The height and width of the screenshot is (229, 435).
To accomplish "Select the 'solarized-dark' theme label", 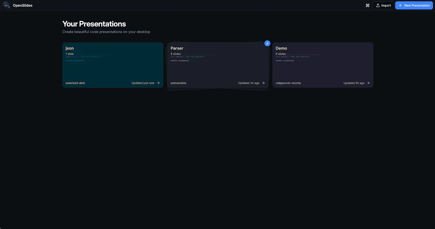I will tap(75, 83).
